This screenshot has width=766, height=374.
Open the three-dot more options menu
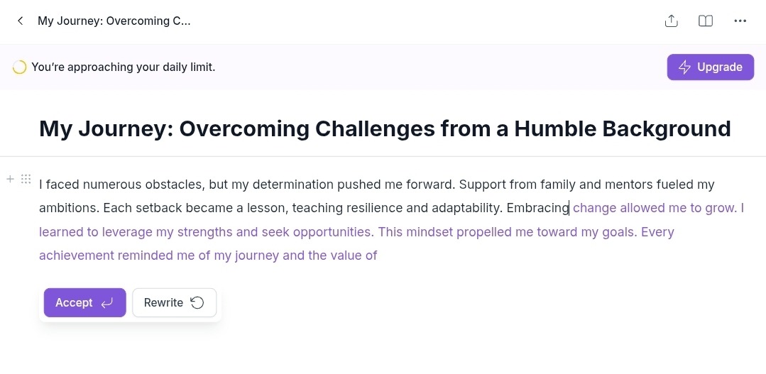tap(740, 21)
